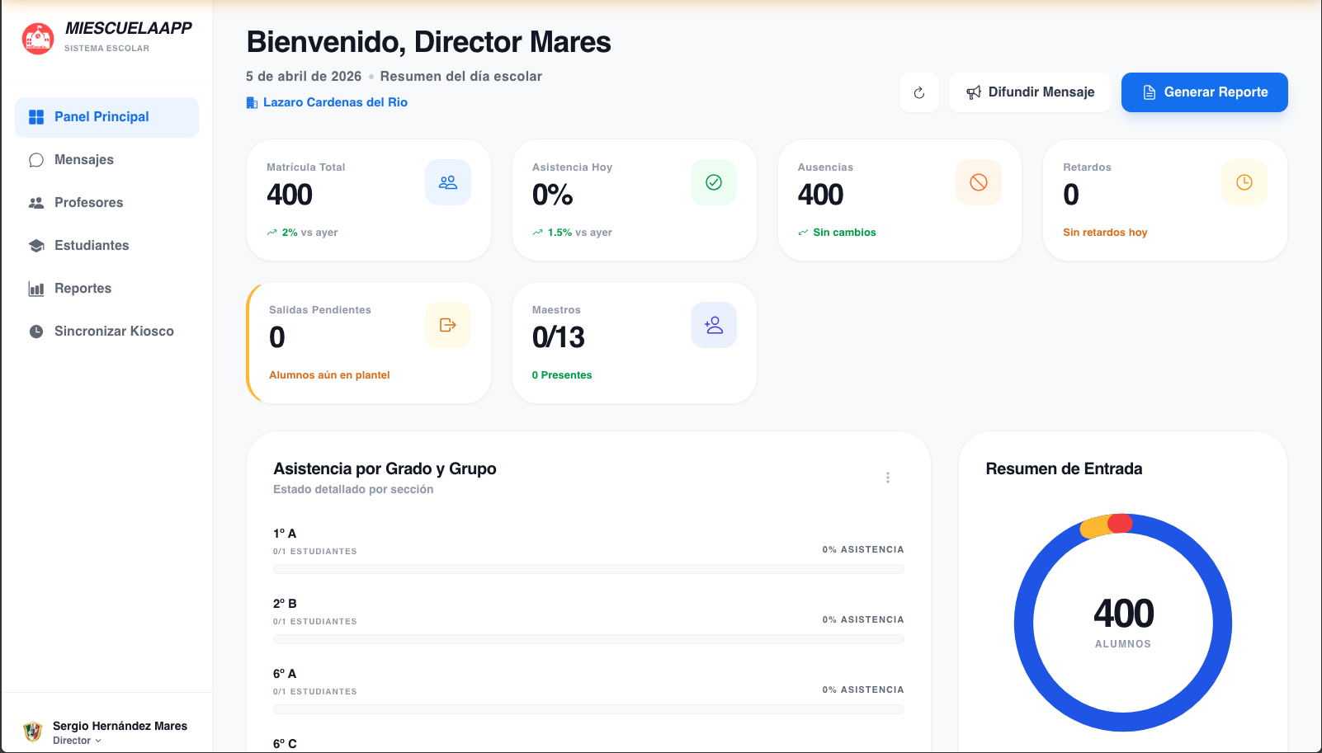Click the Profesores people icon
The height and width of the screenshot is (753, 1322).
pyautogui.click(x=36, y=202)
